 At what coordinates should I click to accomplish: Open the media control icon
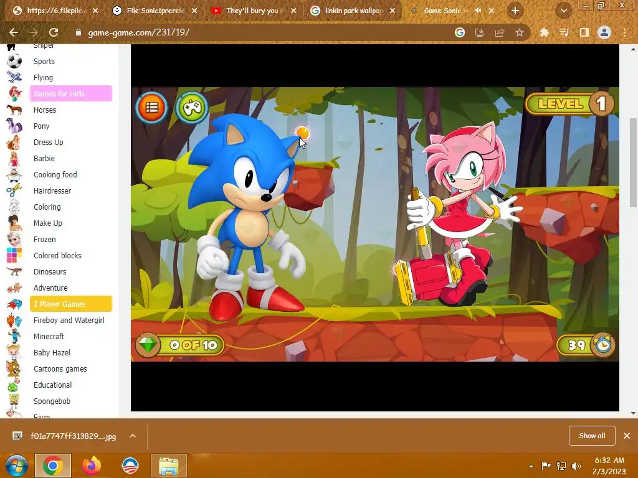[564, 32]
